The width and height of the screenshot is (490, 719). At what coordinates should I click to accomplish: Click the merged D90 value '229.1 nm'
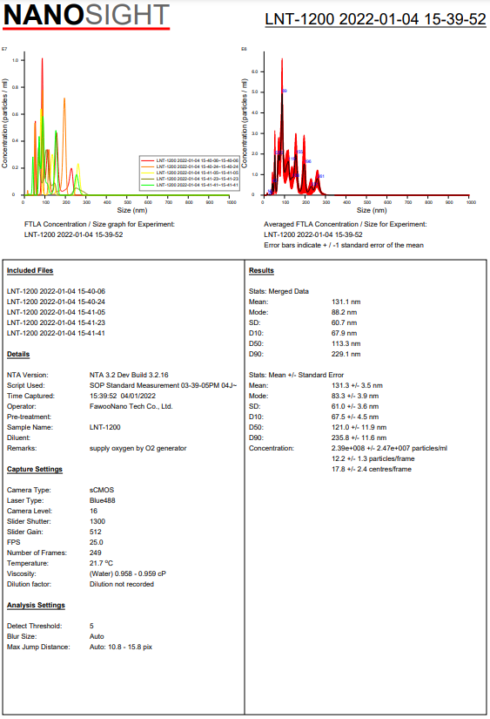[346, 354]
